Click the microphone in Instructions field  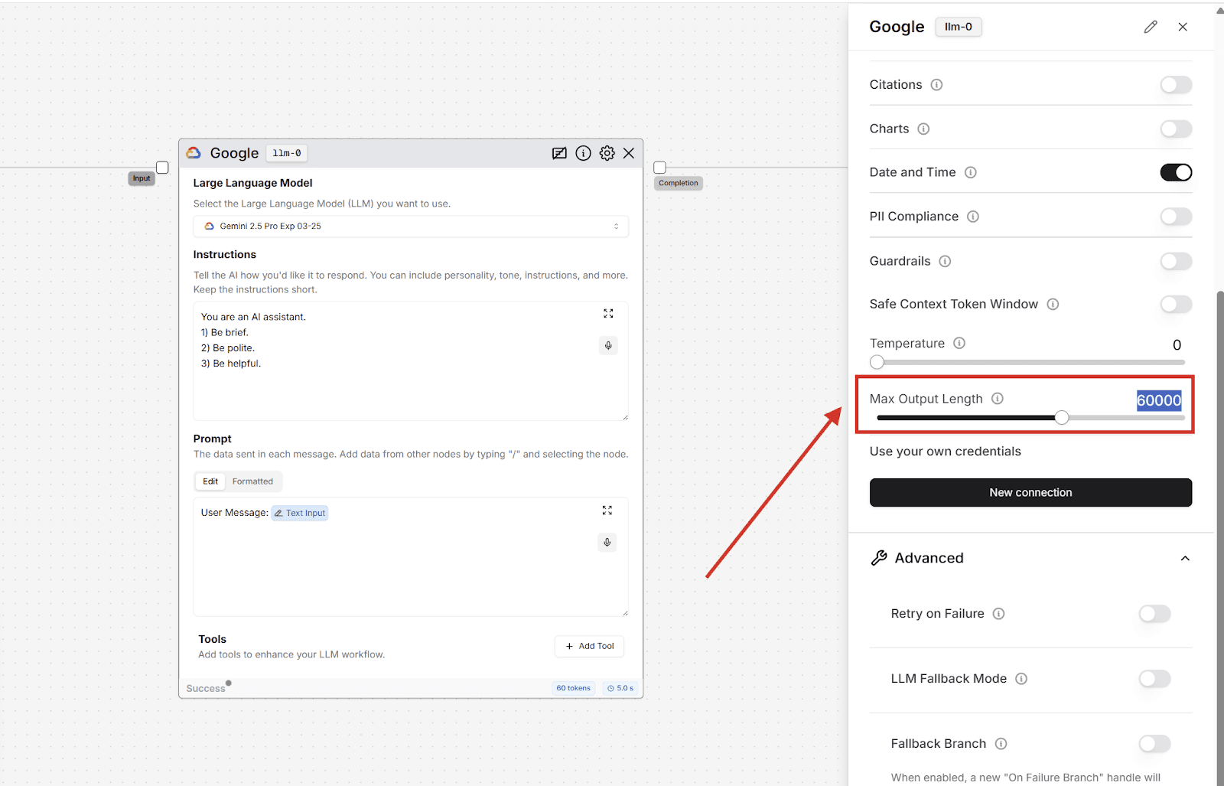[608, 345]
